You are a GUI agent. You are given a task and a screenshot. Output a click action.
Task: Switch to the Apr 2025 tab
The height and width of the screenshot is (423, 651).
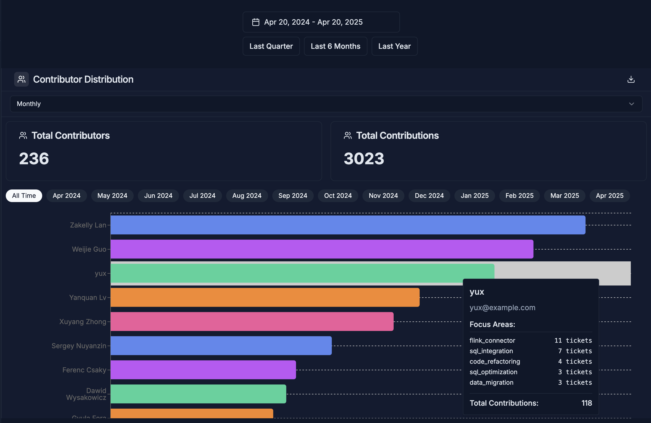(609, 196)
